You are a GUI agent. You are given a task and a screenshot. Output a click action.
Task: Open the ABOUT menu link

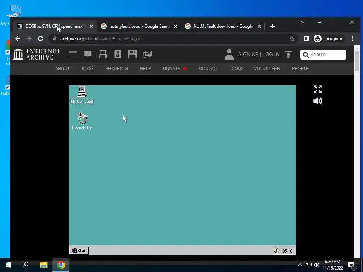[x=62, y=69]
